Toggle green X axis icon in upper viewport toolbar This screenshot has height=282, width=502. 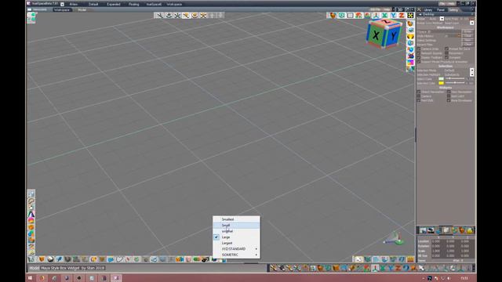point(384,16)
